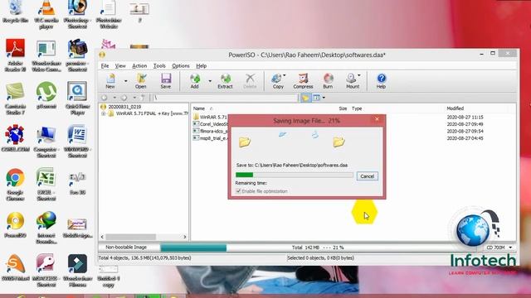This screenshot has height=298, width=531.
Task: Open the CD 700M media size dropdown
Action: click(x=510, y=248)
